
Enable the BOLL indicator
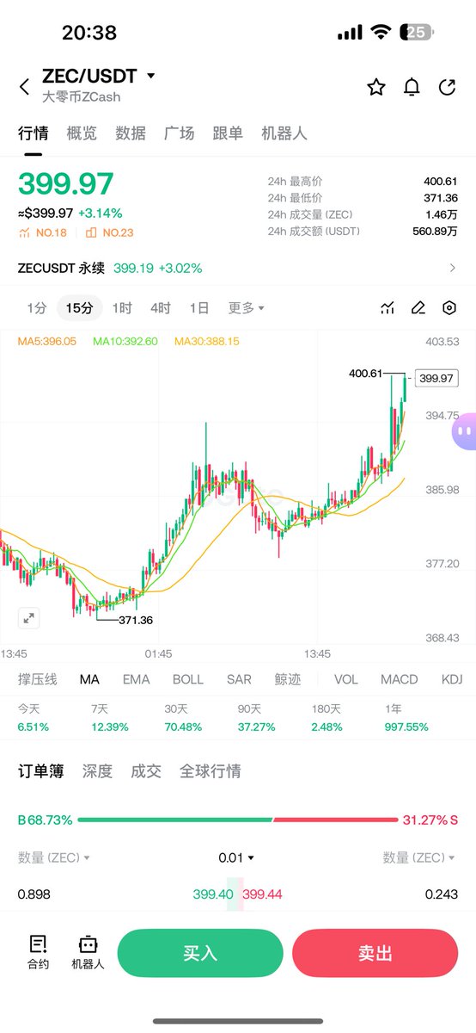[188, 679]
